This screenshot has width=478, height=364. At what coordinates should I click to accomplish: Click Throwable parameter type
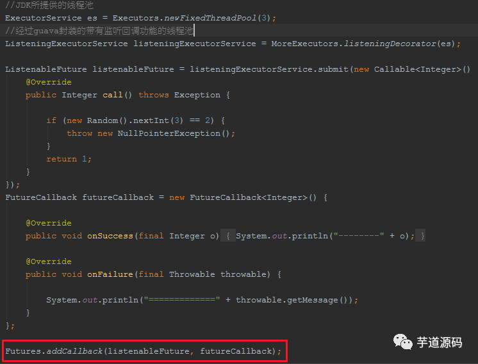tap(192, 274)
